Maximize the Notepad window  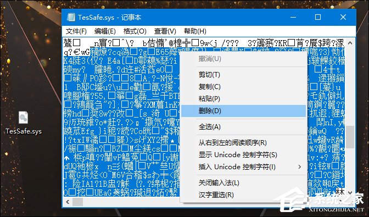pos(318,17)
